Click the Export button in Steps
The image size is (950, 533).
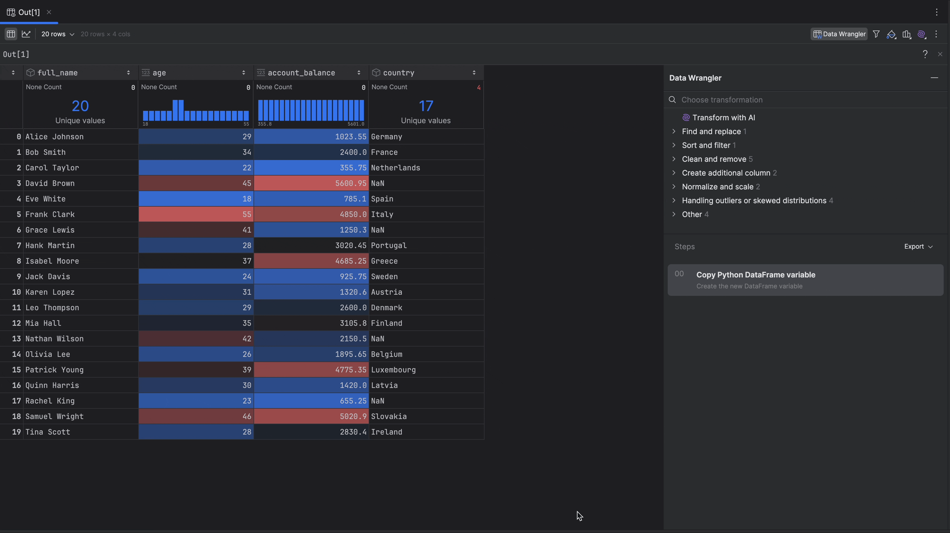point(918,246)
